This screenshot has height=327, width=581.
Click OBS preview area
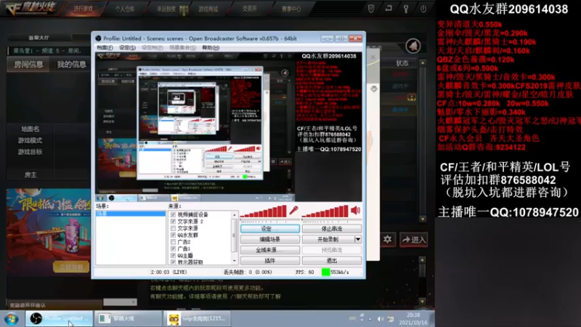(229, 126)
